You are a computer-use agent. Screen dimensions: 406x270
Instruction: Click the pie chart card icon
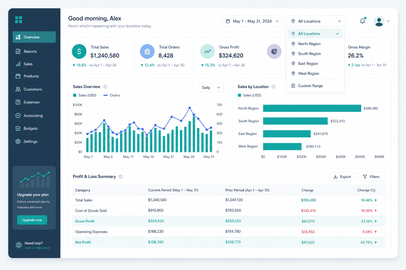pos(274,51)
